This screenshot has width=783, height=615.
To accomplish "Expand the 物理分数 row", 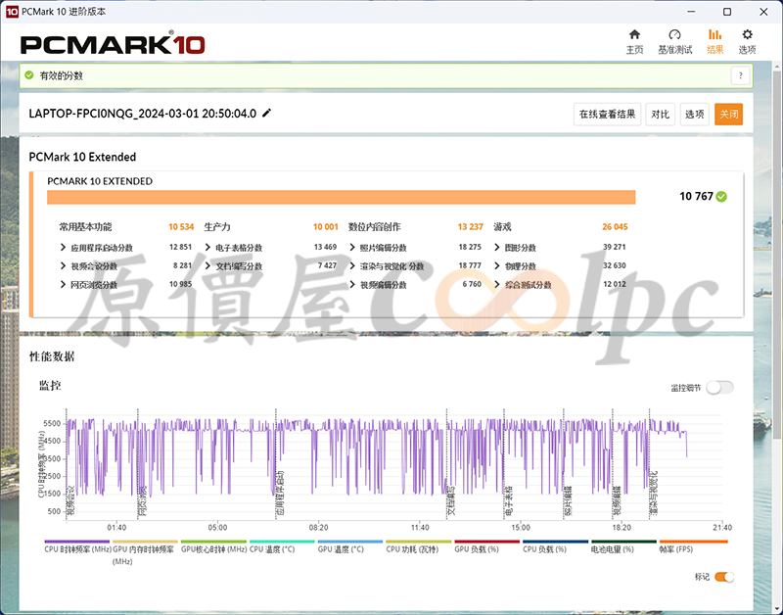I will coord(497,265).
